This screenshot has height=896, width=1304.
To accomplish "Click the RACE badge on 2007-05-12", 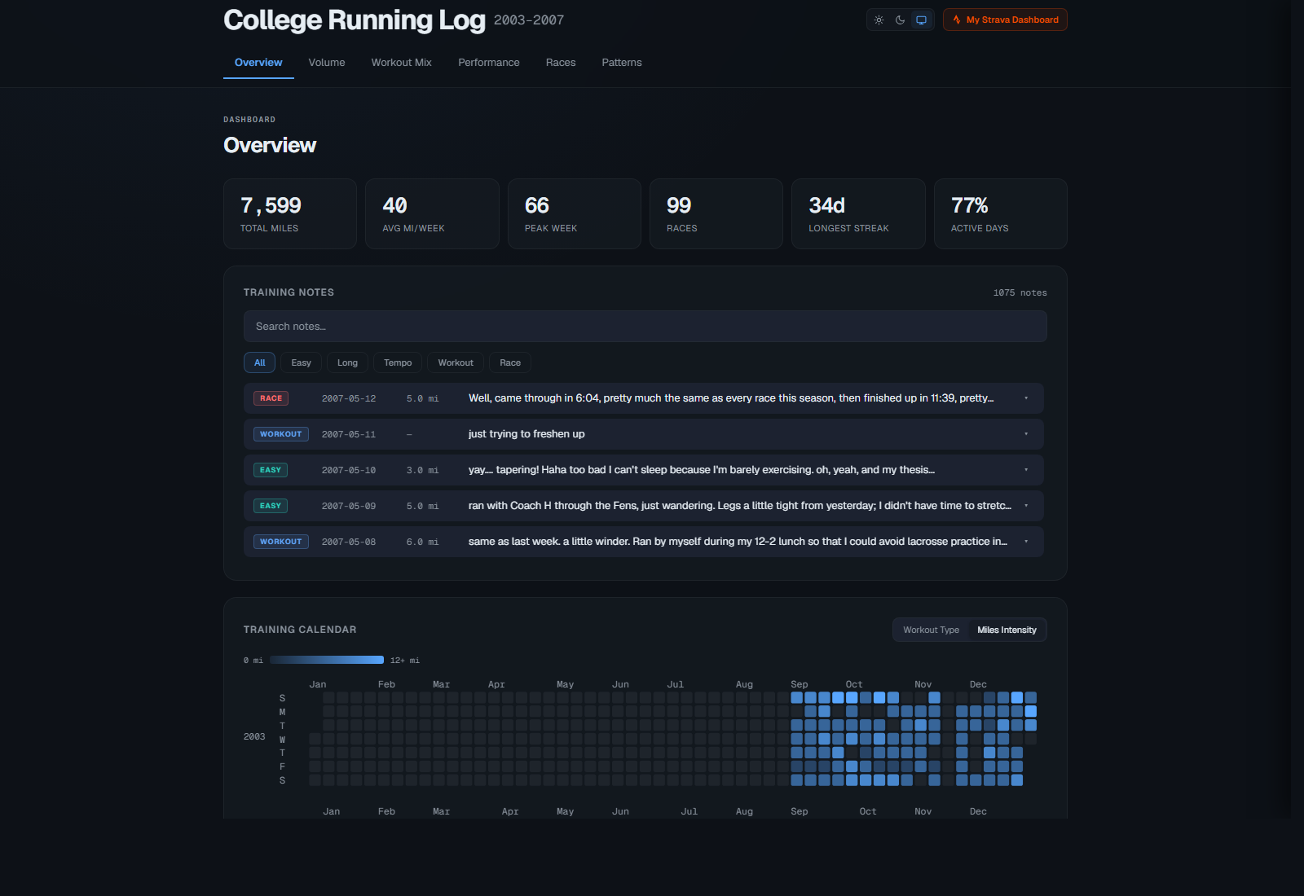I will pyautogui.click(x=271, y=398).
